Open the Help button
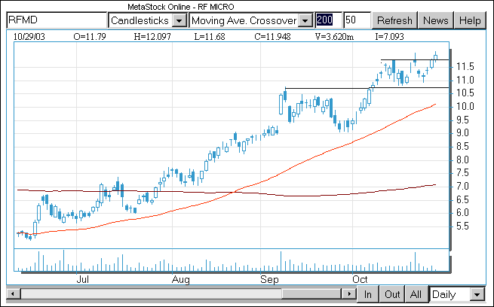The width and height of the screenshot is (494, 307). tap(470, 20)
